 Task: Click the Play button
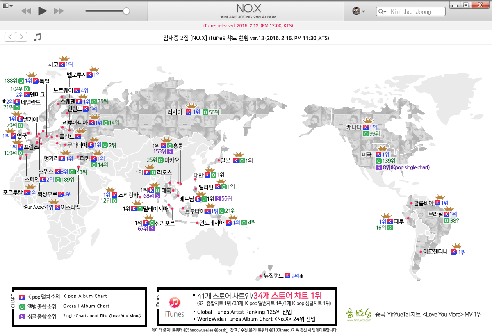pos(42,11)
